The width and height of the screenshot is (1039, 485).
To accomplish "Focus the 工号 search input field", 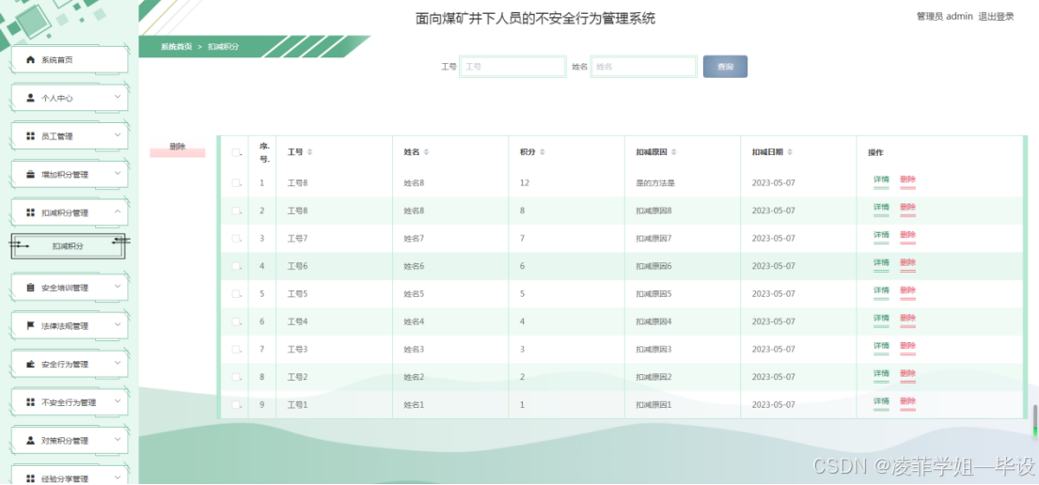I will (x=512, y=67).
